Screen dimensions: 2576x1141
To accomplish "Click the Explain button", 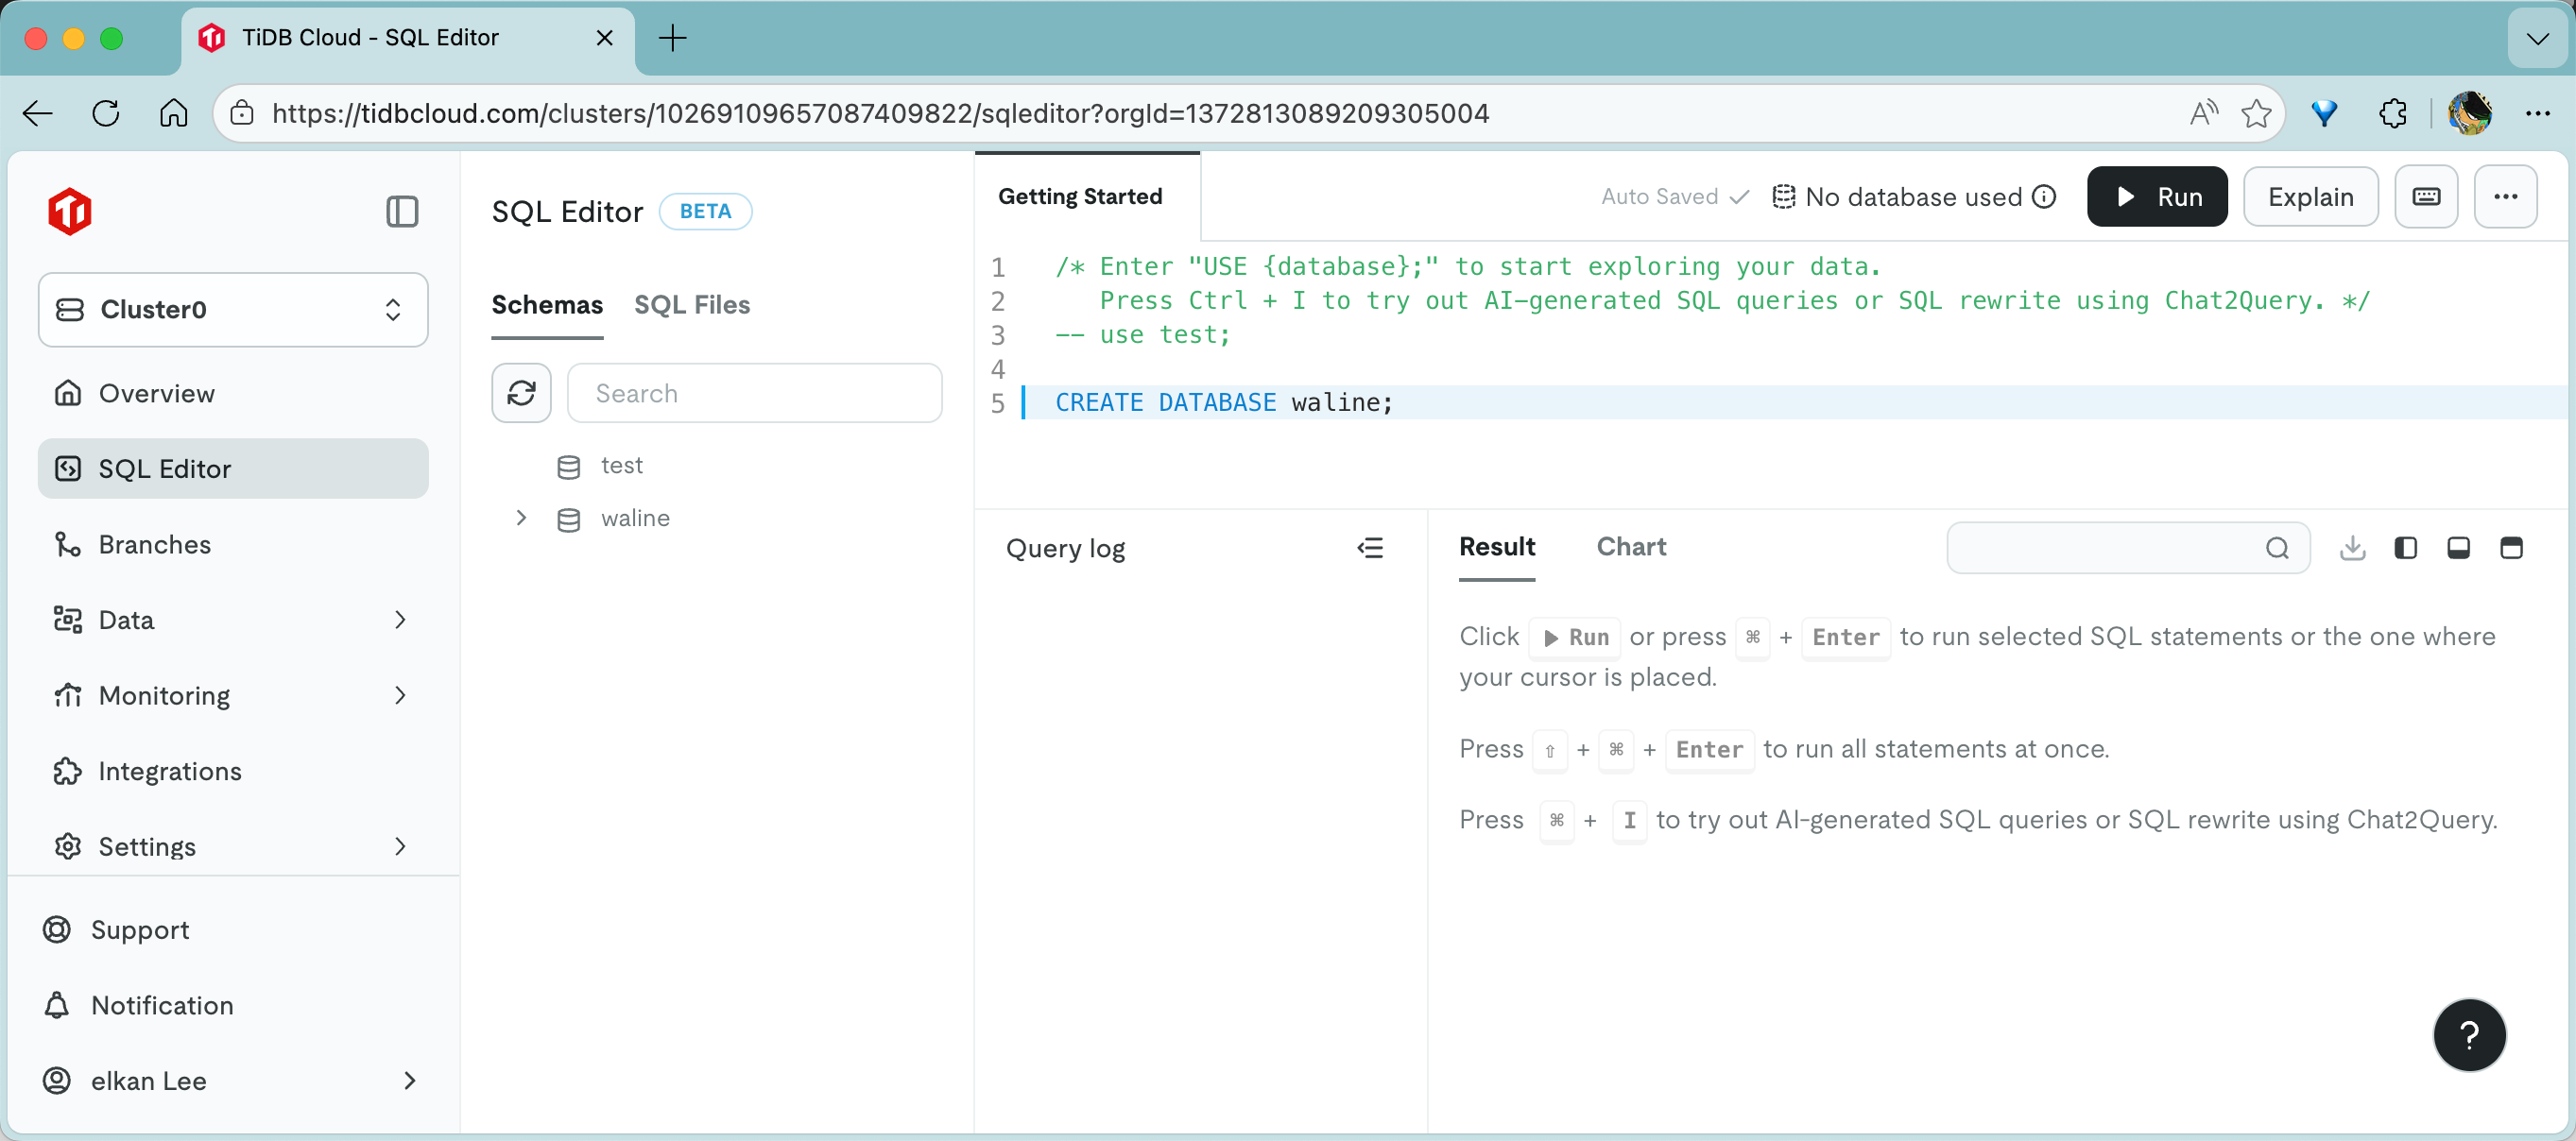I will 2310,196.
